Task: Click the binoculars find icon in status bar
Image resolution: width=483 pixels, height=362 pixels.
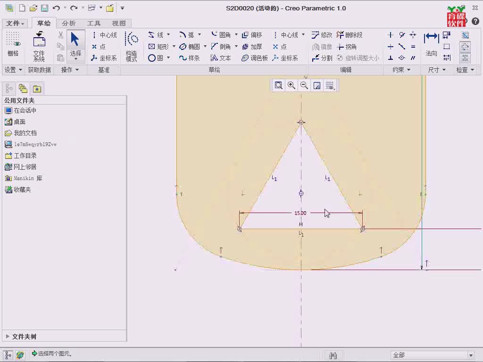Action: tap(333, 355)
